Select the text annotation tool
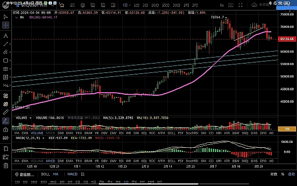The image size is (297, 186). point(5,36)
